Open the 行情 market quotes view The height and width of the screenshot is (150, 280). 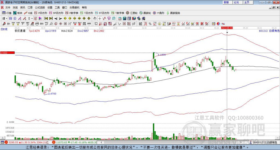(7, 13)
